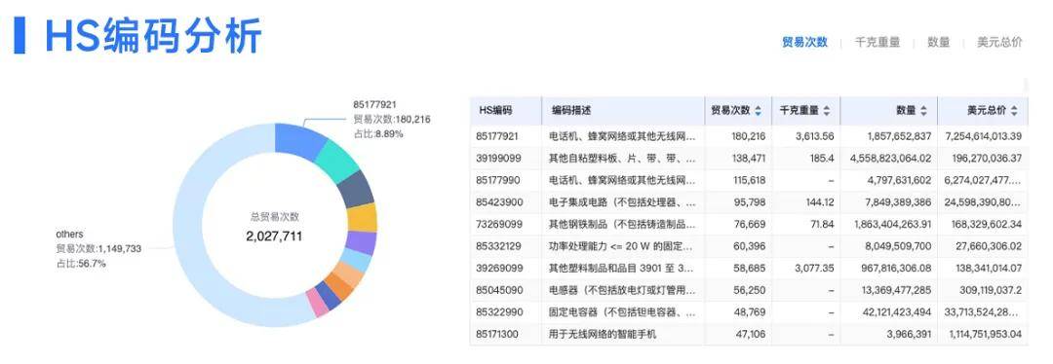Click the 编码描述 column header
1053x364 pixels.
(571, 111)
